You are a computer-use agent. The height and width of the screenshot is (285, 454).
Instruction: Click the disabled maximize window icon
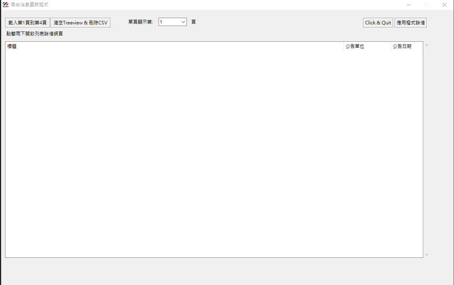[426, 5]
